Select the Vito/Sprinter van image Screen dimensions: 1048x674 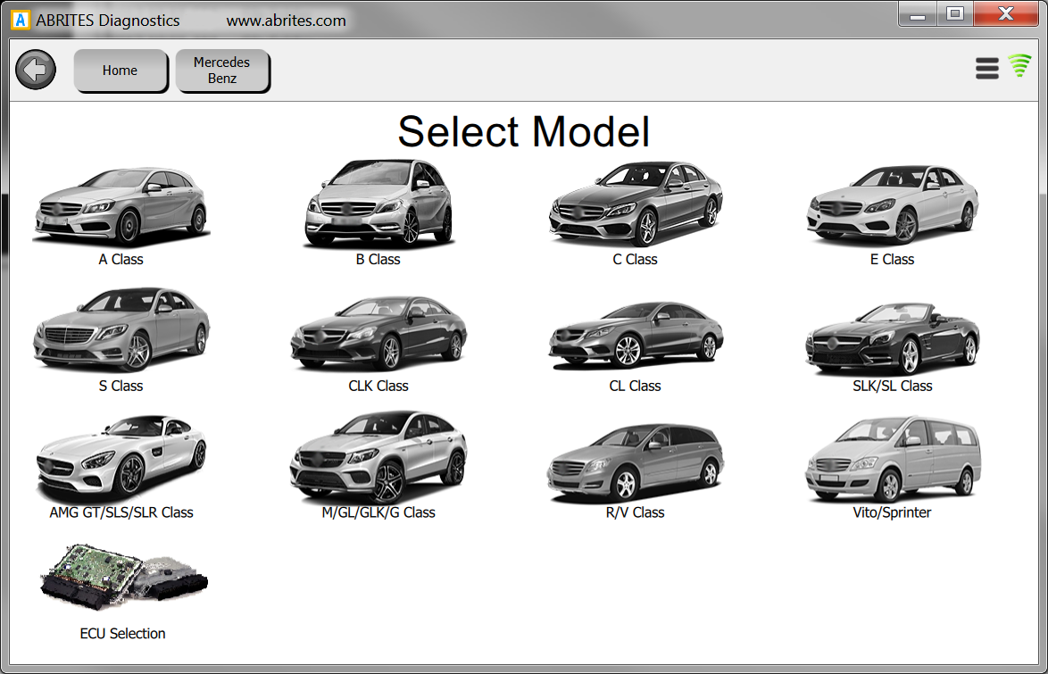(x=893, y=460)
